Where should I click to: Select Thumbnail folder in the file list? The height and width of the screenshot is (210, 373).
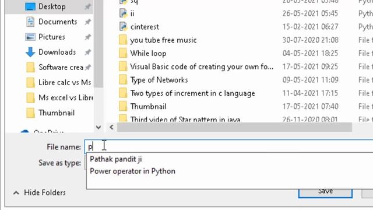(x=148, y=107)
